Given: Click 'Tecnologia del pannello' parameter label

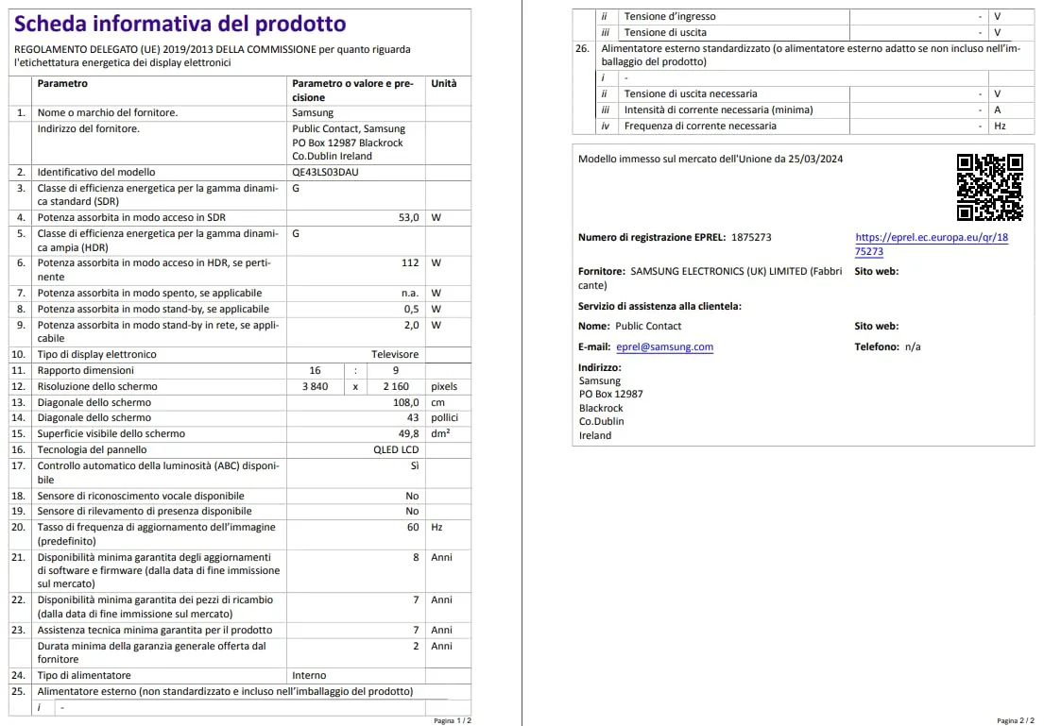Looking at the screenshot, I should (92, 449).
